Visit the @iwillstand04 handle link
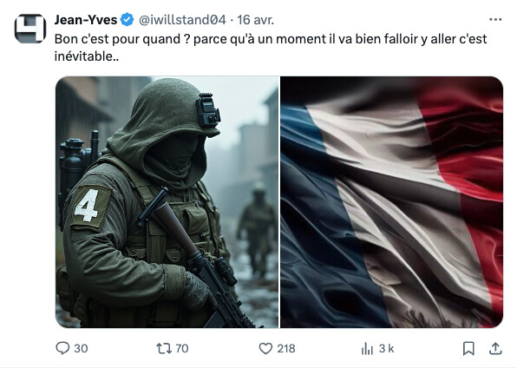This screenshot has height=375, width=517. (182, 20)
